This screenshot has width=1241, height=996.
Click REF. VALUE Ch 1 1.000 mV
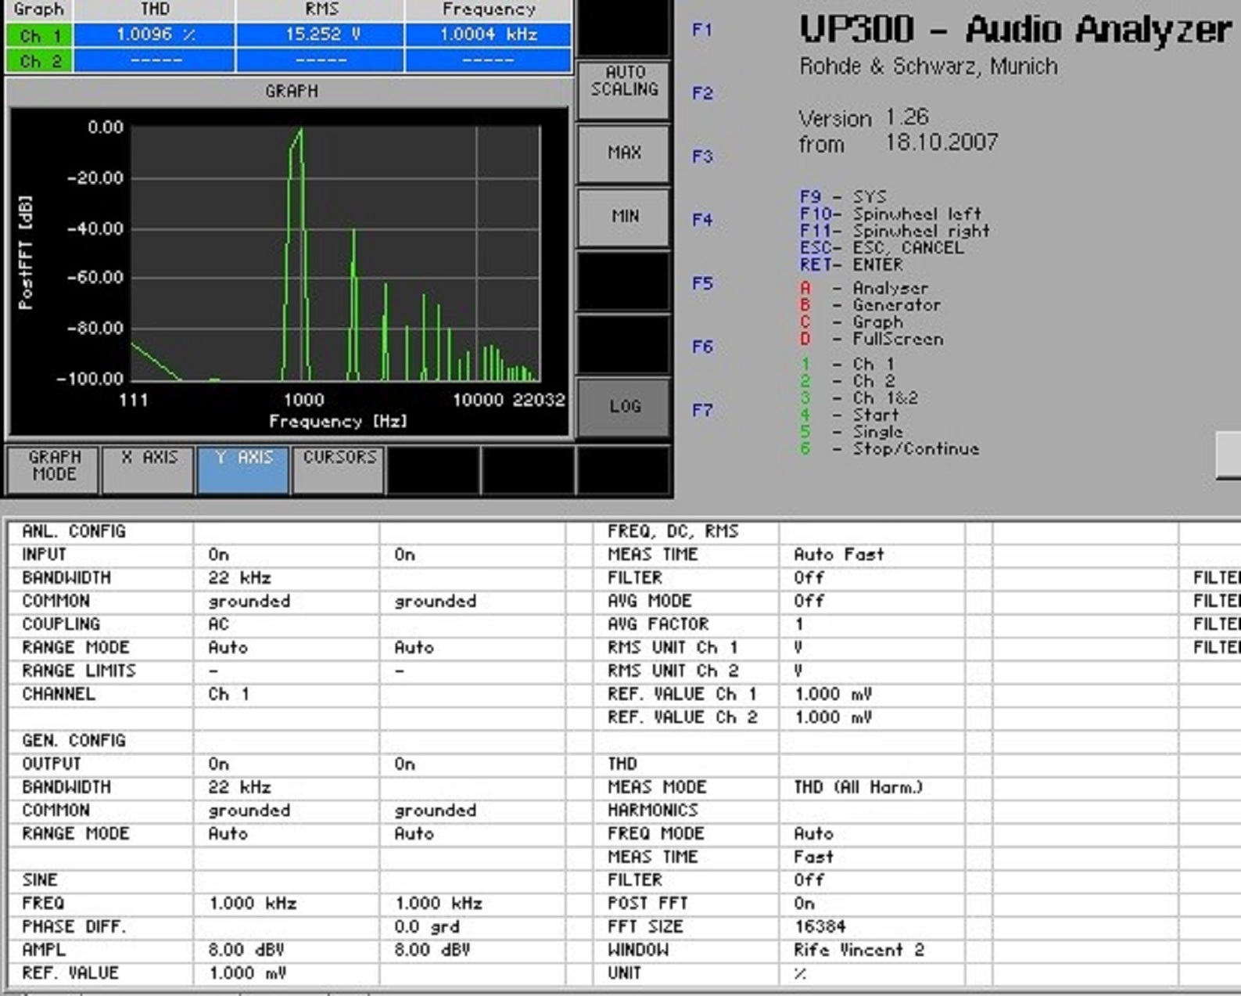(832, 694)
